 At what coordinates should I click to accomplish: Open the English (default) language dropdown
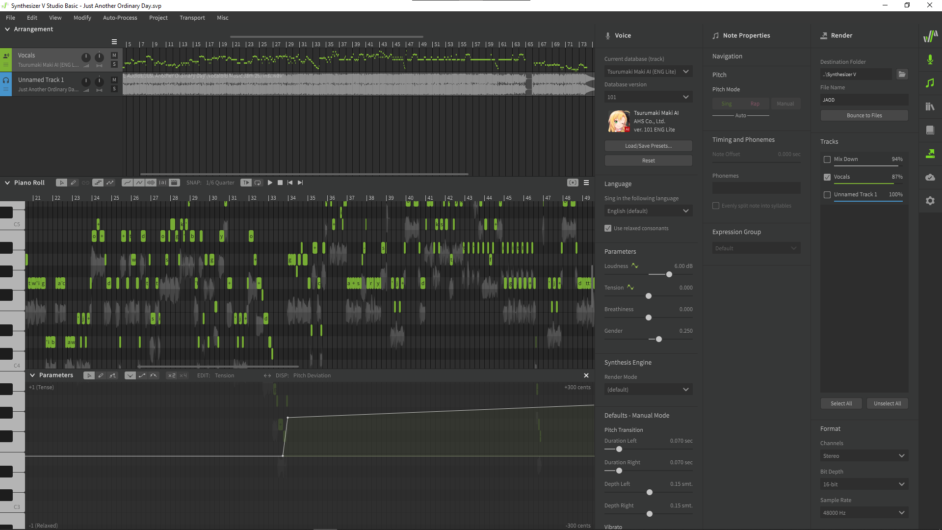tap(648, 211)
